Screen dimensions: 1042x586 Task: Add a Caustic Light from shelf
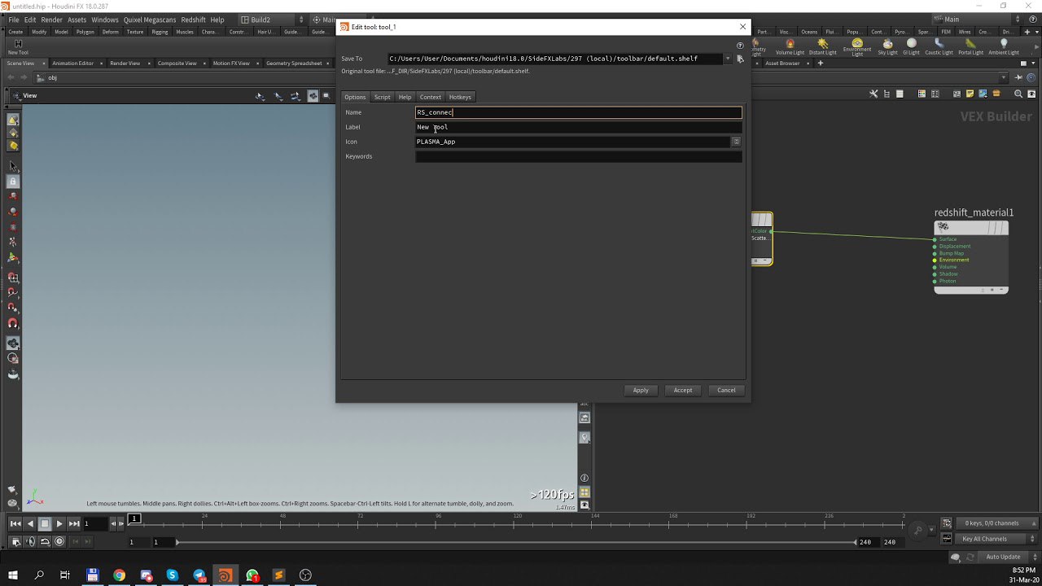939,46
